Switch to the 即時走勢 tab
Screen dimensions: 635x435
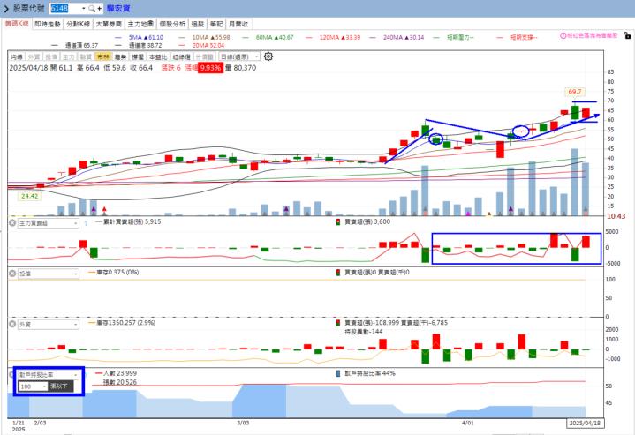coord(47,24)
